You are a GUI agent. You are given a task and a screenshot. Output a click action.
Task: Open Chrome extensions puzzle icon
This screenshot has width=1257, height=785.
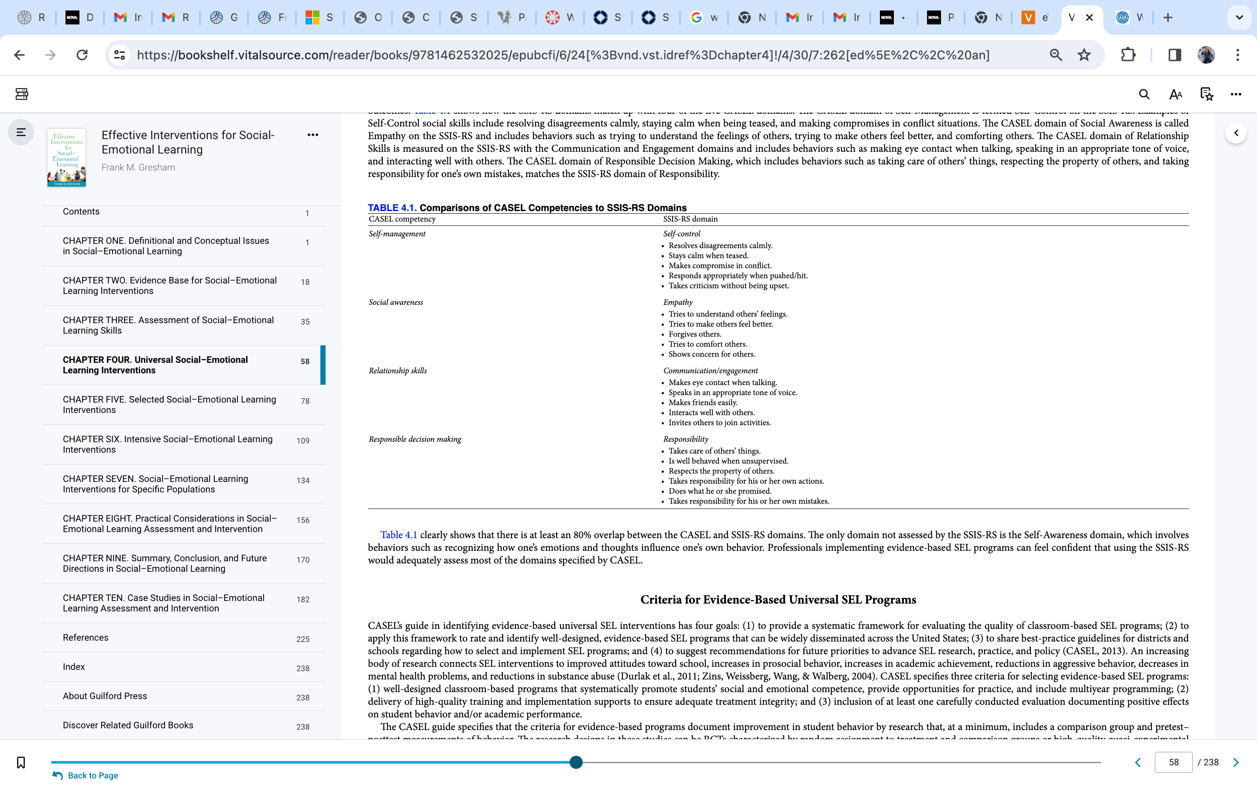[x=1128, y=55]
